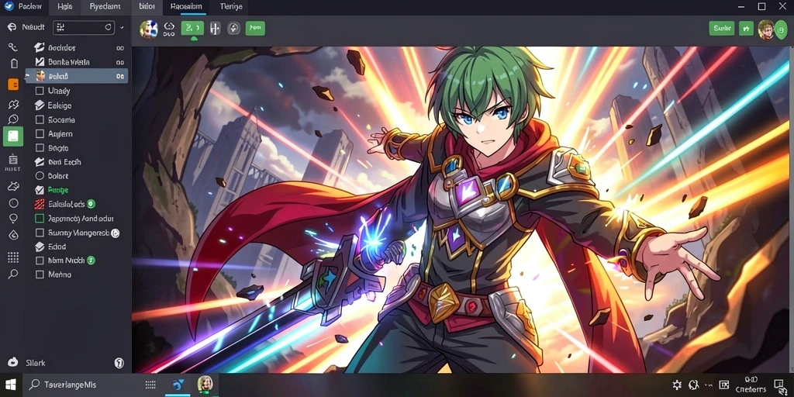Select the green highlighted sidebar icon
Viewport: 794px width, 397px height.
13,136
